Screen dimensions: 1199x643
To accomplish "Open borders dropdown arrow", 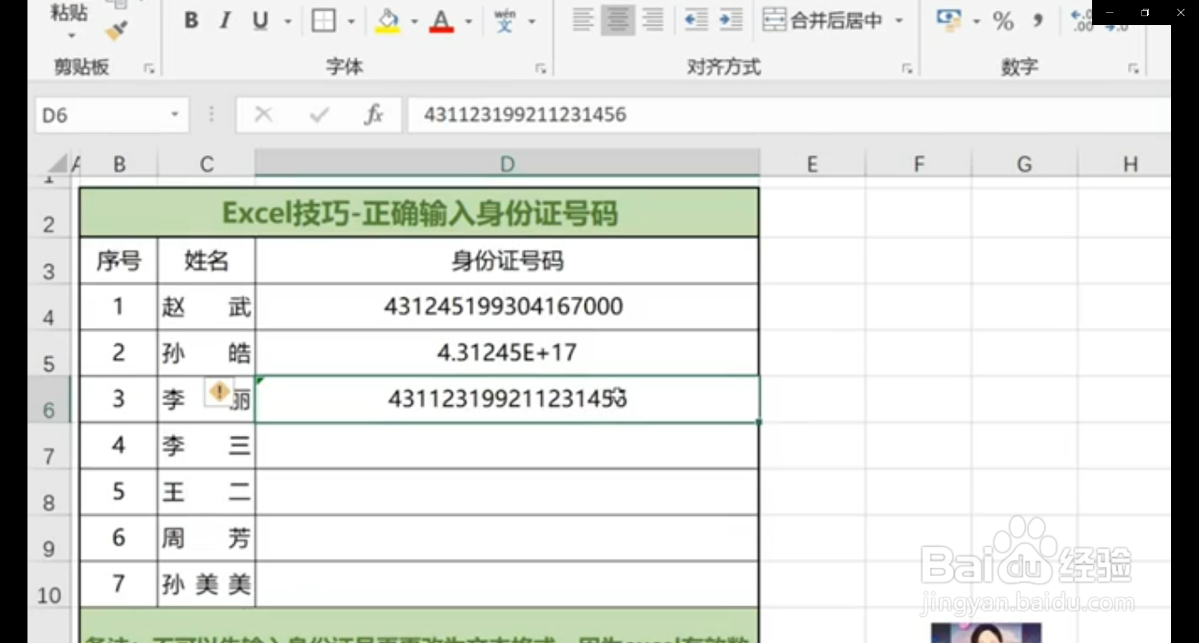I will coord(351,21).
